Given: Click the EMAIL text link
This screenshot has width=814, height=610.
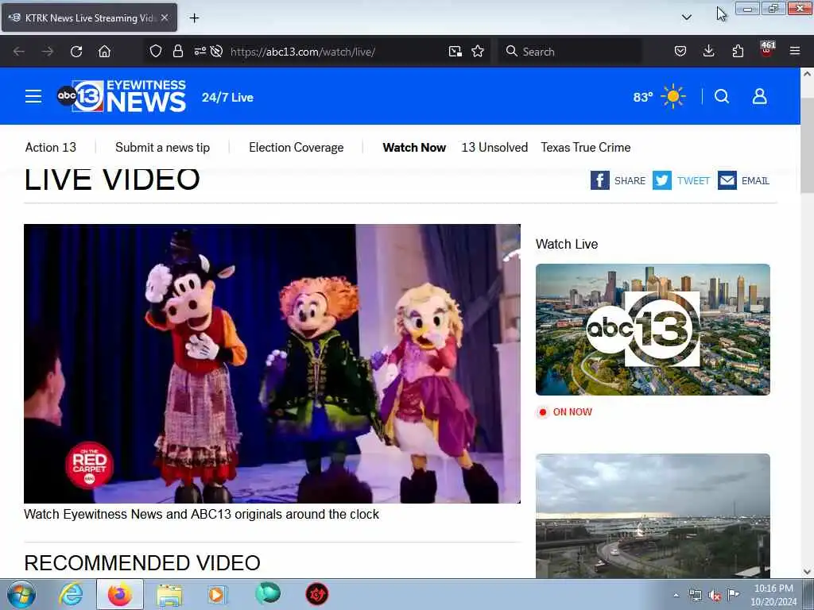Looking at the screenshot, I should coord(755,180).
